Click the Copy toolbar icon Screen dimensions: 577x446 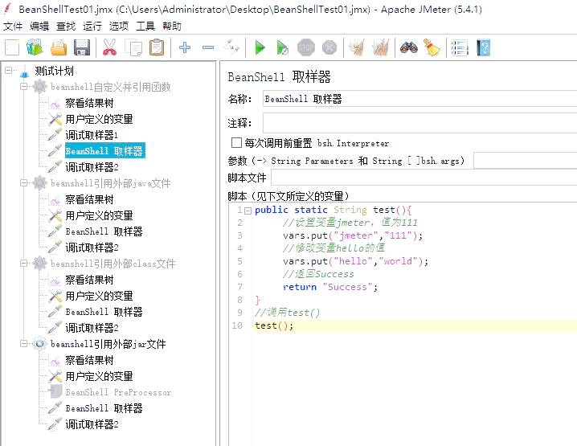pyautogui.click(x=133, y=48)
